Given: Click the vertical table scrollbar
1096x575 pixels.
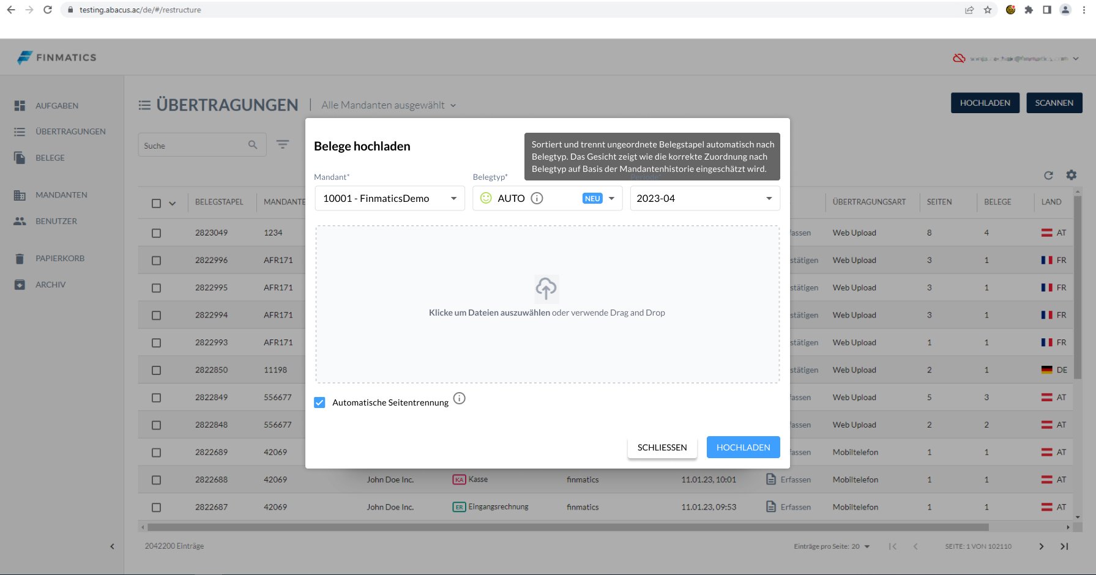Looking at the screenshot, I should (1078, 287).
